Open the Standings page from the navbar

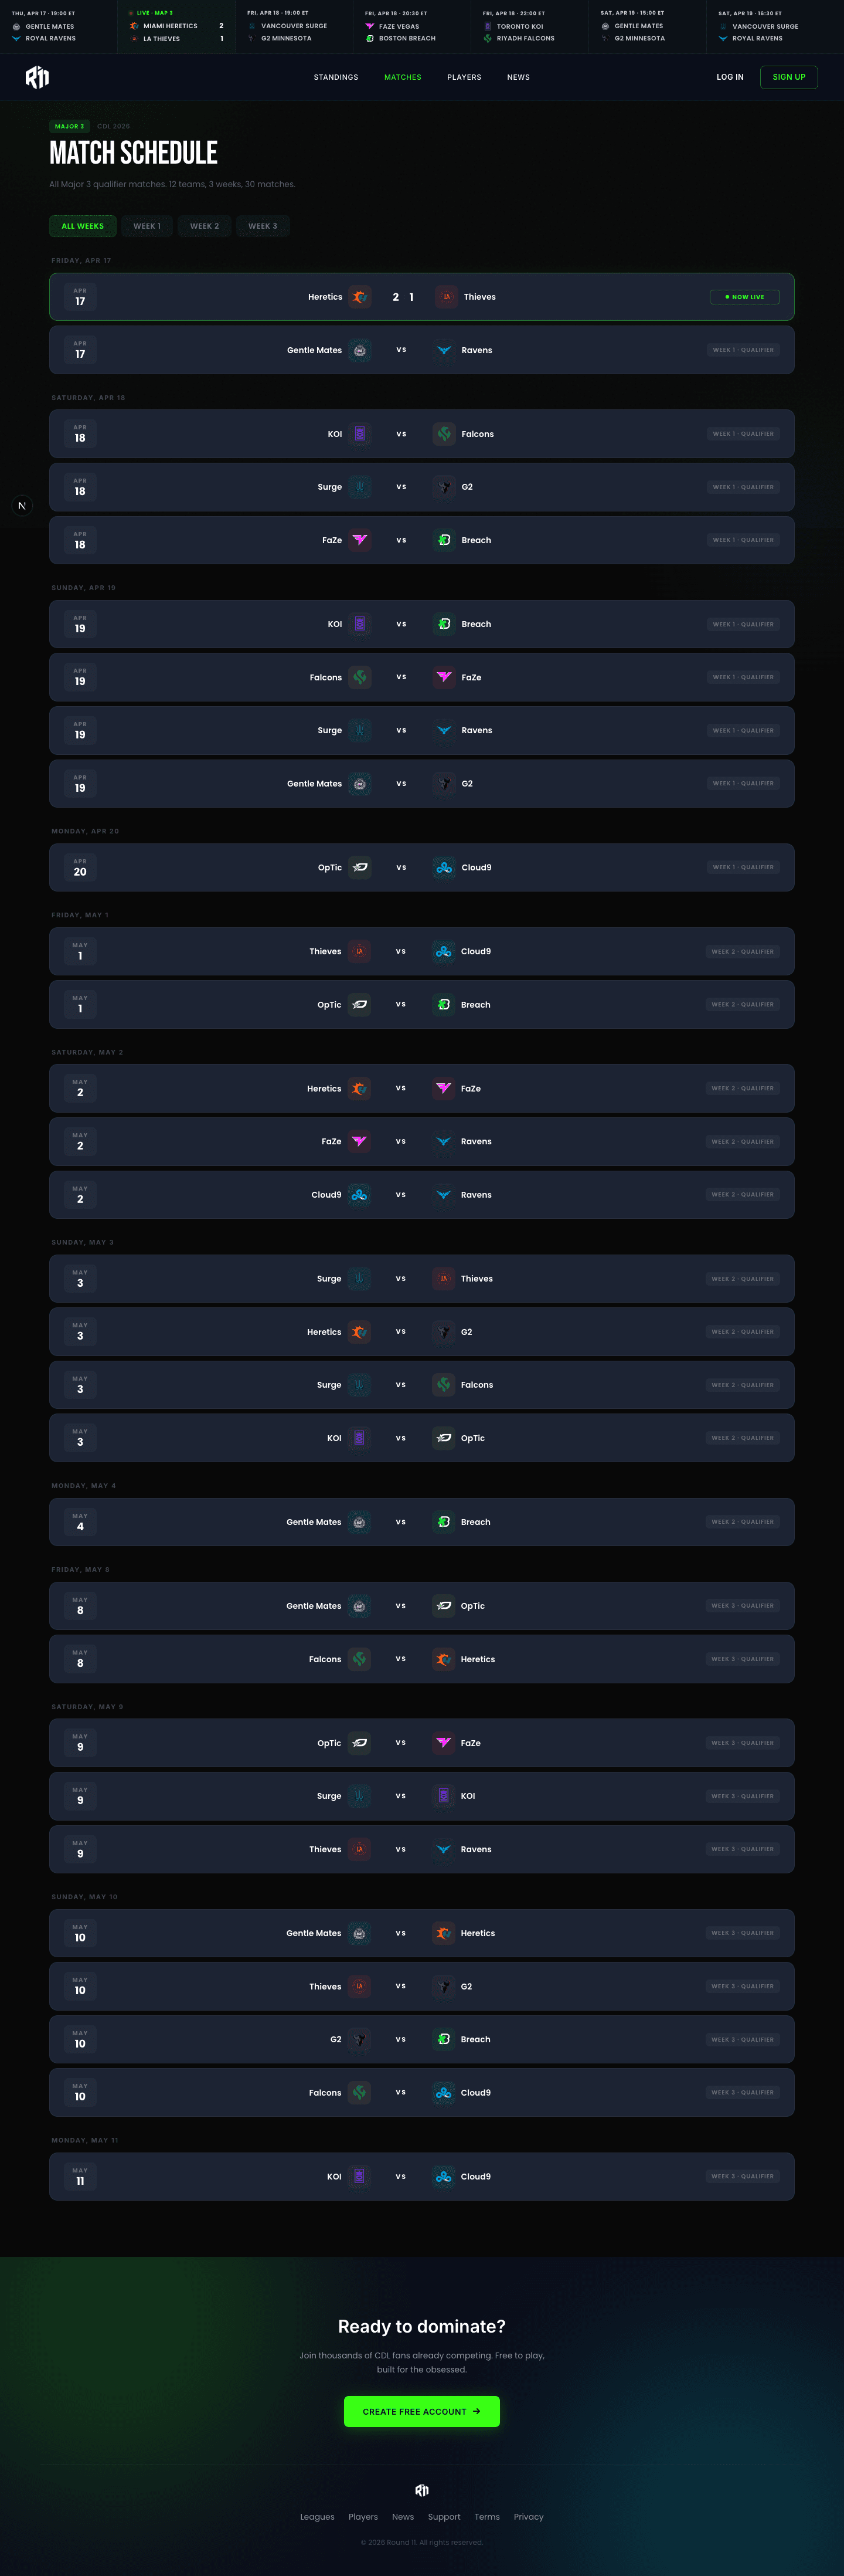pyautogui.click(x=336, y=77)
